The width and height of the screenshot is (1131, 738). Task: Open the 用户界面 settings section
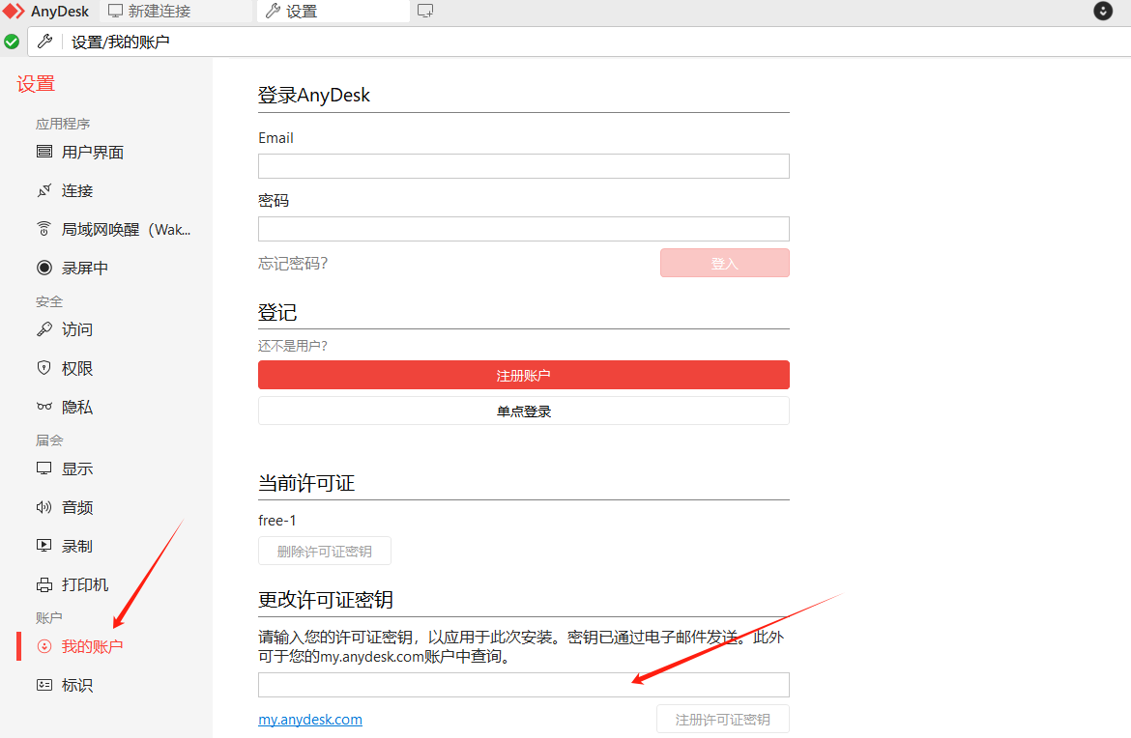pyautogui.click(x=93, y=152)
